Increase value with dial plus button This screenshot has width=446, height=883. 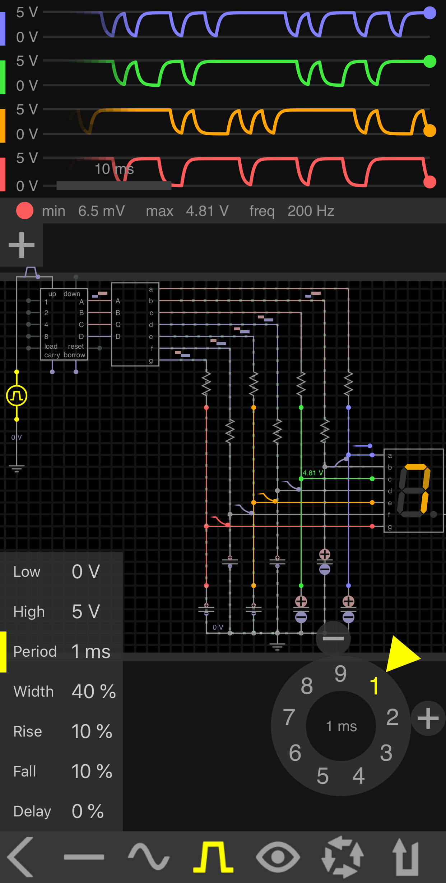428,718
